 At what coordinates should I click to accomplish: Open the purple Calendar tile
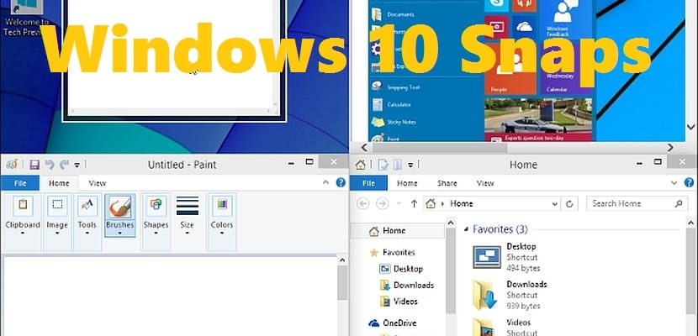click(566, 69)
